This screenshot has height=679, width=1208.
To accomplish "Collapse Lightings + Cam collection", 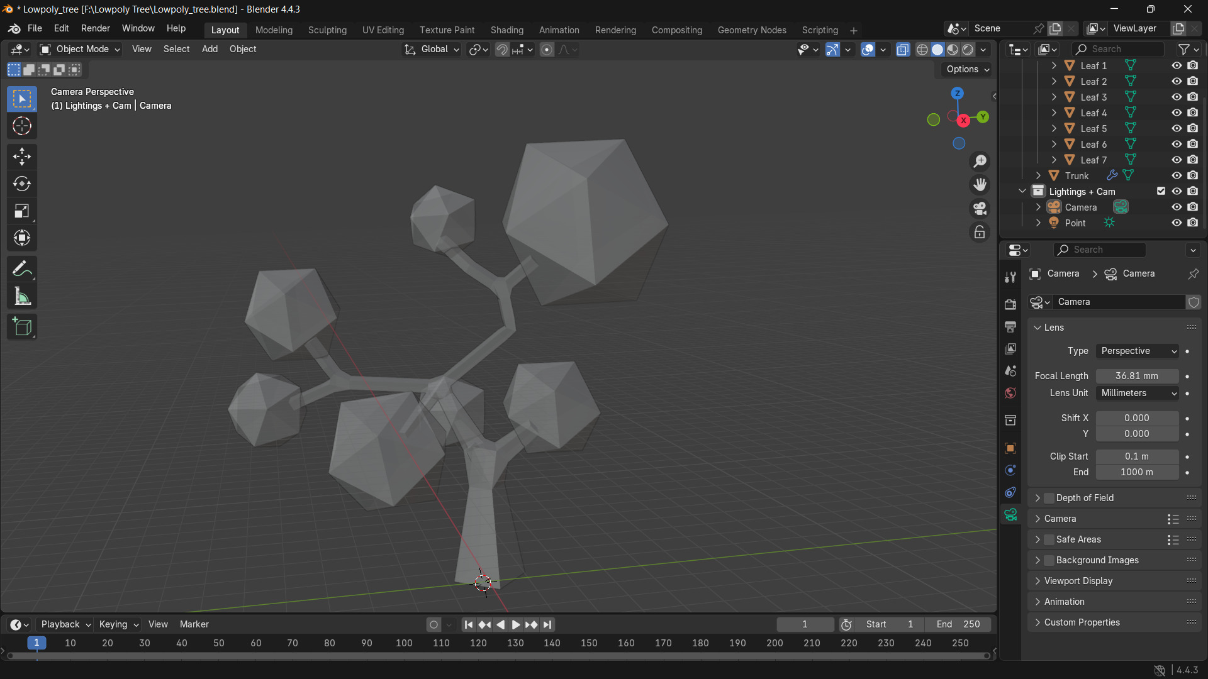I will click(x=1022, y=191).
